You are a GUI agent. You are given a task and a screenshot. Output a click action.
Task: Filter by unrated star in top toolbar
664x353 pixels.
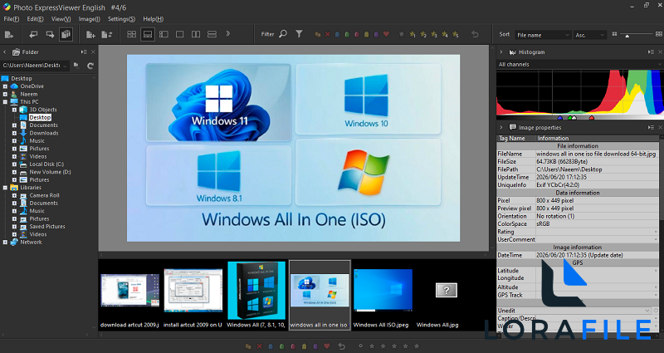(x=402, y=34)
